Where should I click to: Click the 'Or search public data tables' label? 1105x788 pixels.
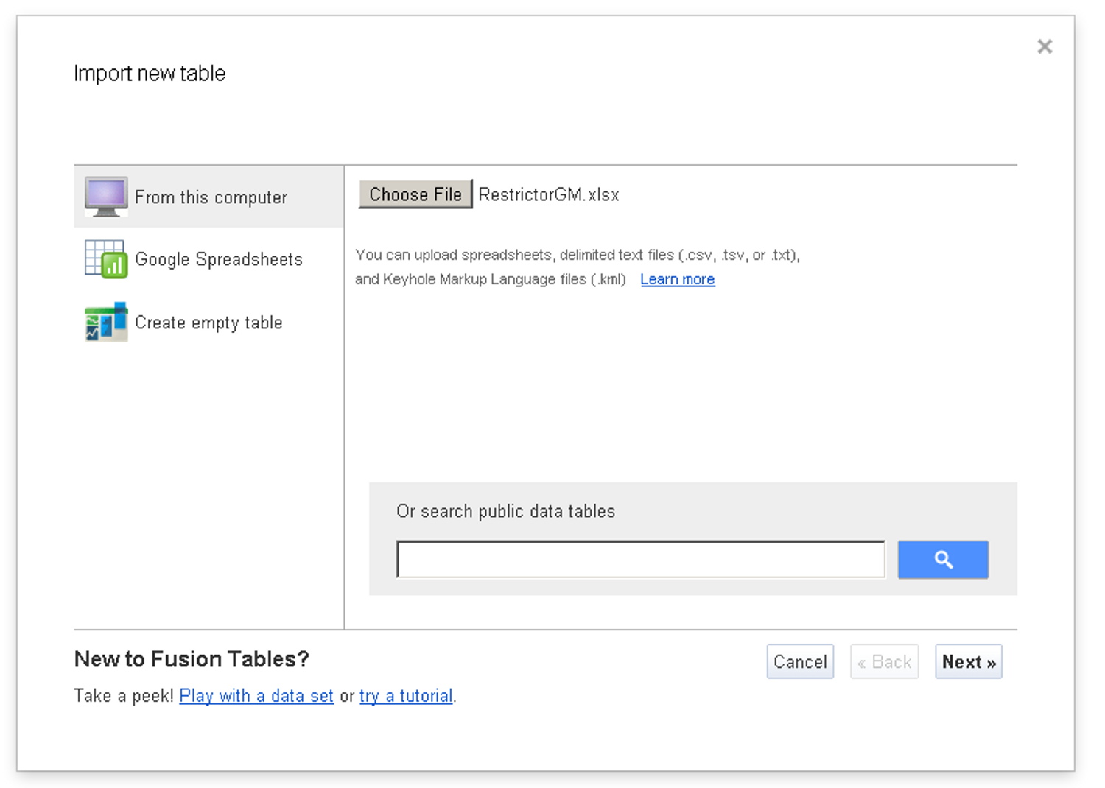[x=505, y=511]
